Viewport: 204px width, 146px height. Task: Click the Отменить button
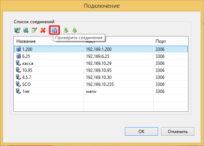click(x=178, y=132)
